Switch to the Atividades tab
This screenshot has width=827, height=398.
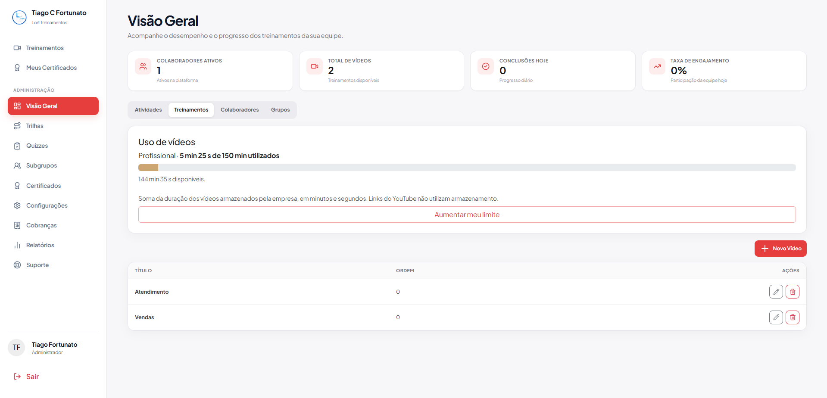click(x=148, y=110)
